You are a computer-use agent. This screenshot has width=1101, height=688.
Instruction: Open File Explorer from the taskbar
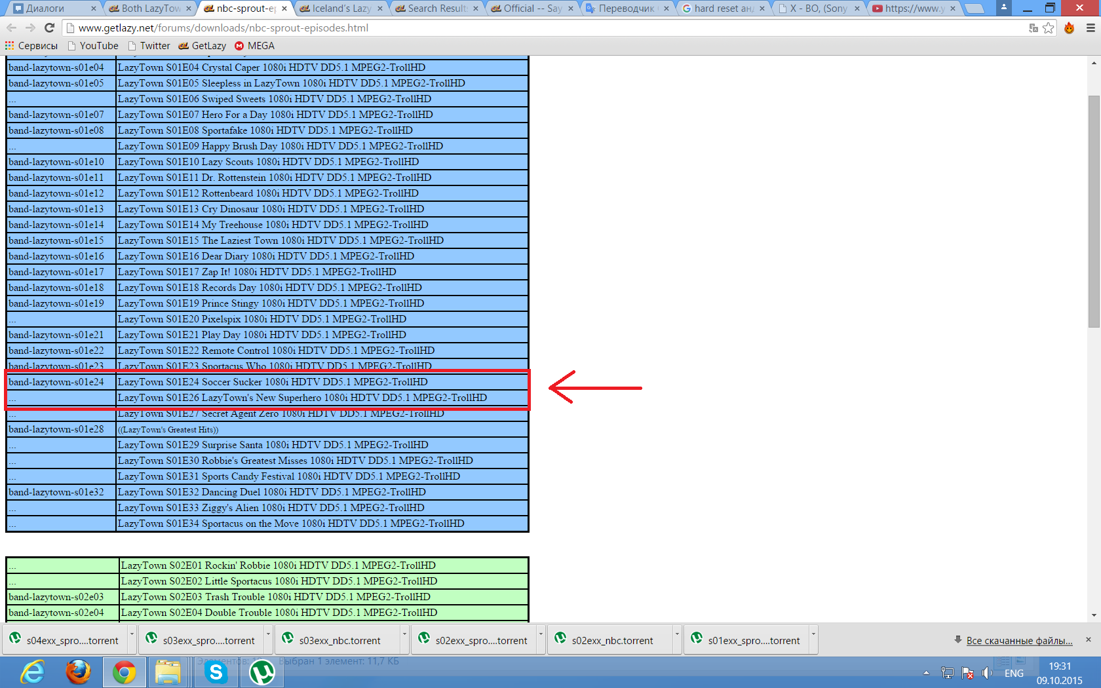(168, 672)
